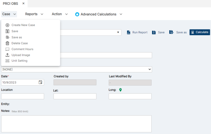Click the Advanced Calculations star icon

click(77, 14)
